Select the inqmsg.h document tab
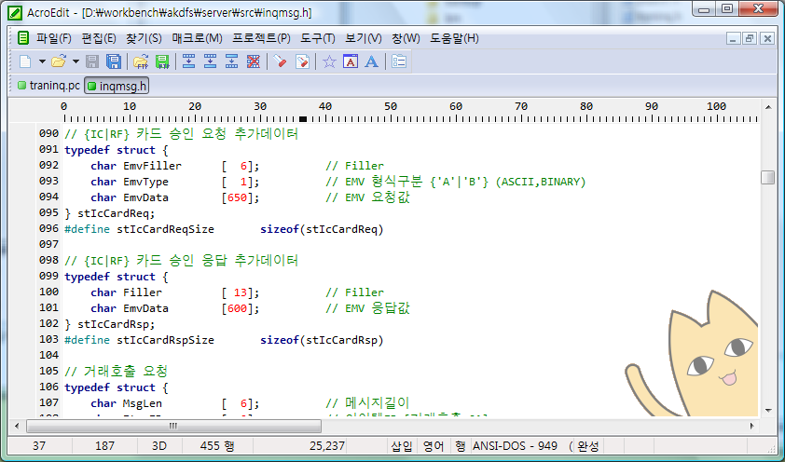Screen dimensions: 785x462 [x=117, y=86]
